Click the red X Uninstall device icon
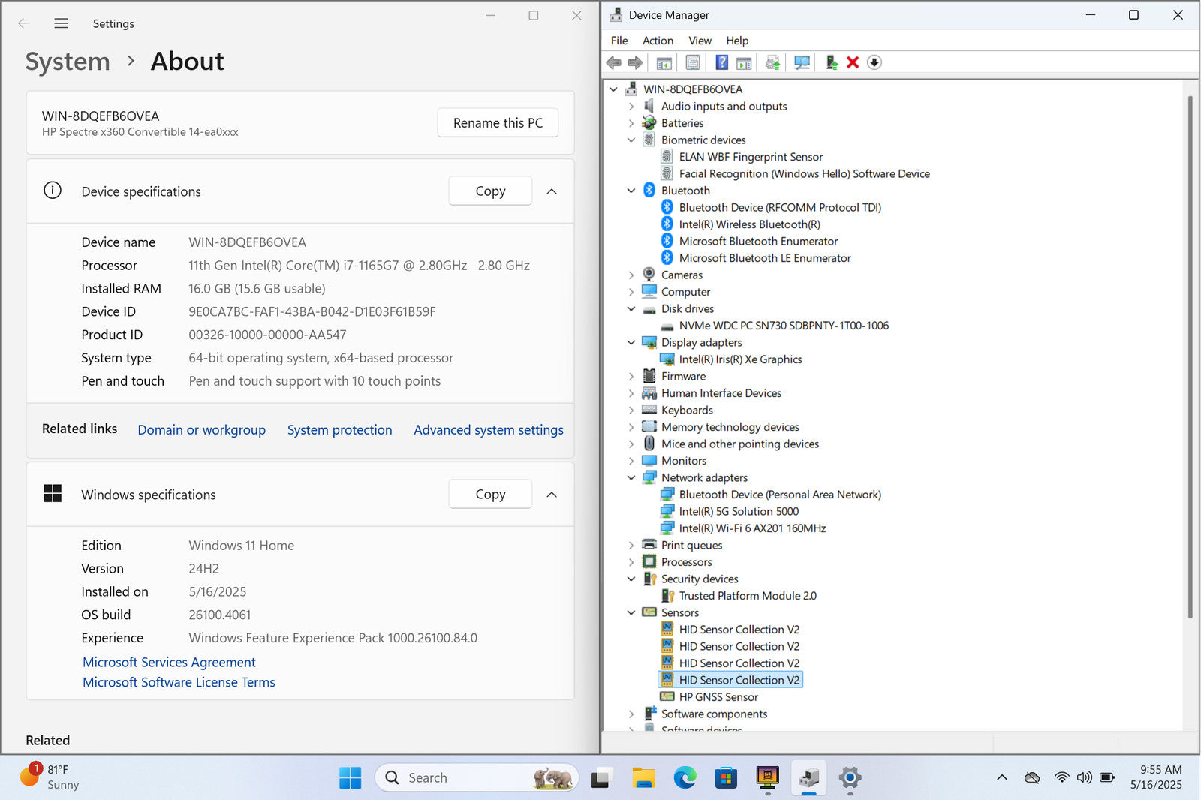1201x800 pixels. (853, 62)
